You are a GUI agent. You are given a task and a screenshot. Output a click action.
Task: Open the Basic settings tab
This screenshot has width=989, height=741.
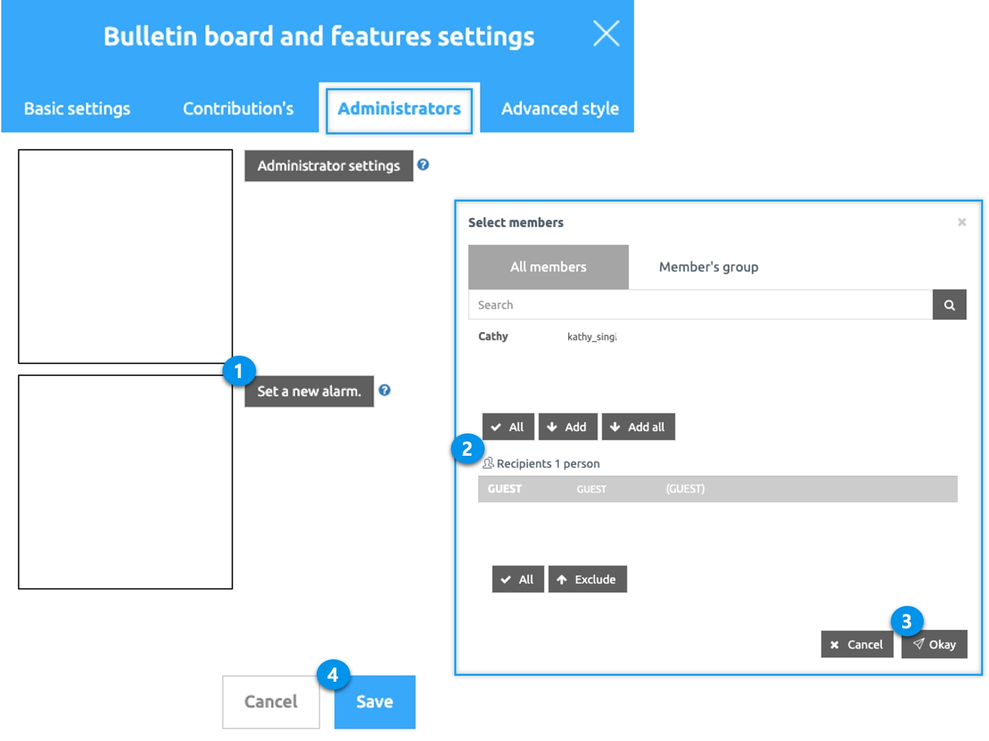[77, 109]
